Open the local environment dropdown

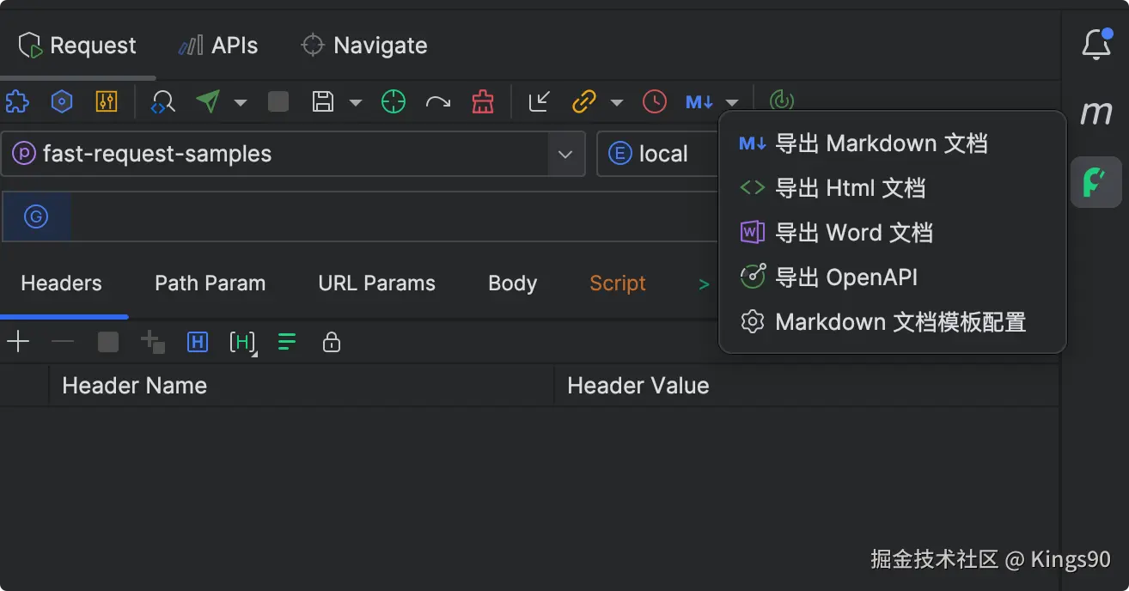[658, 154]
